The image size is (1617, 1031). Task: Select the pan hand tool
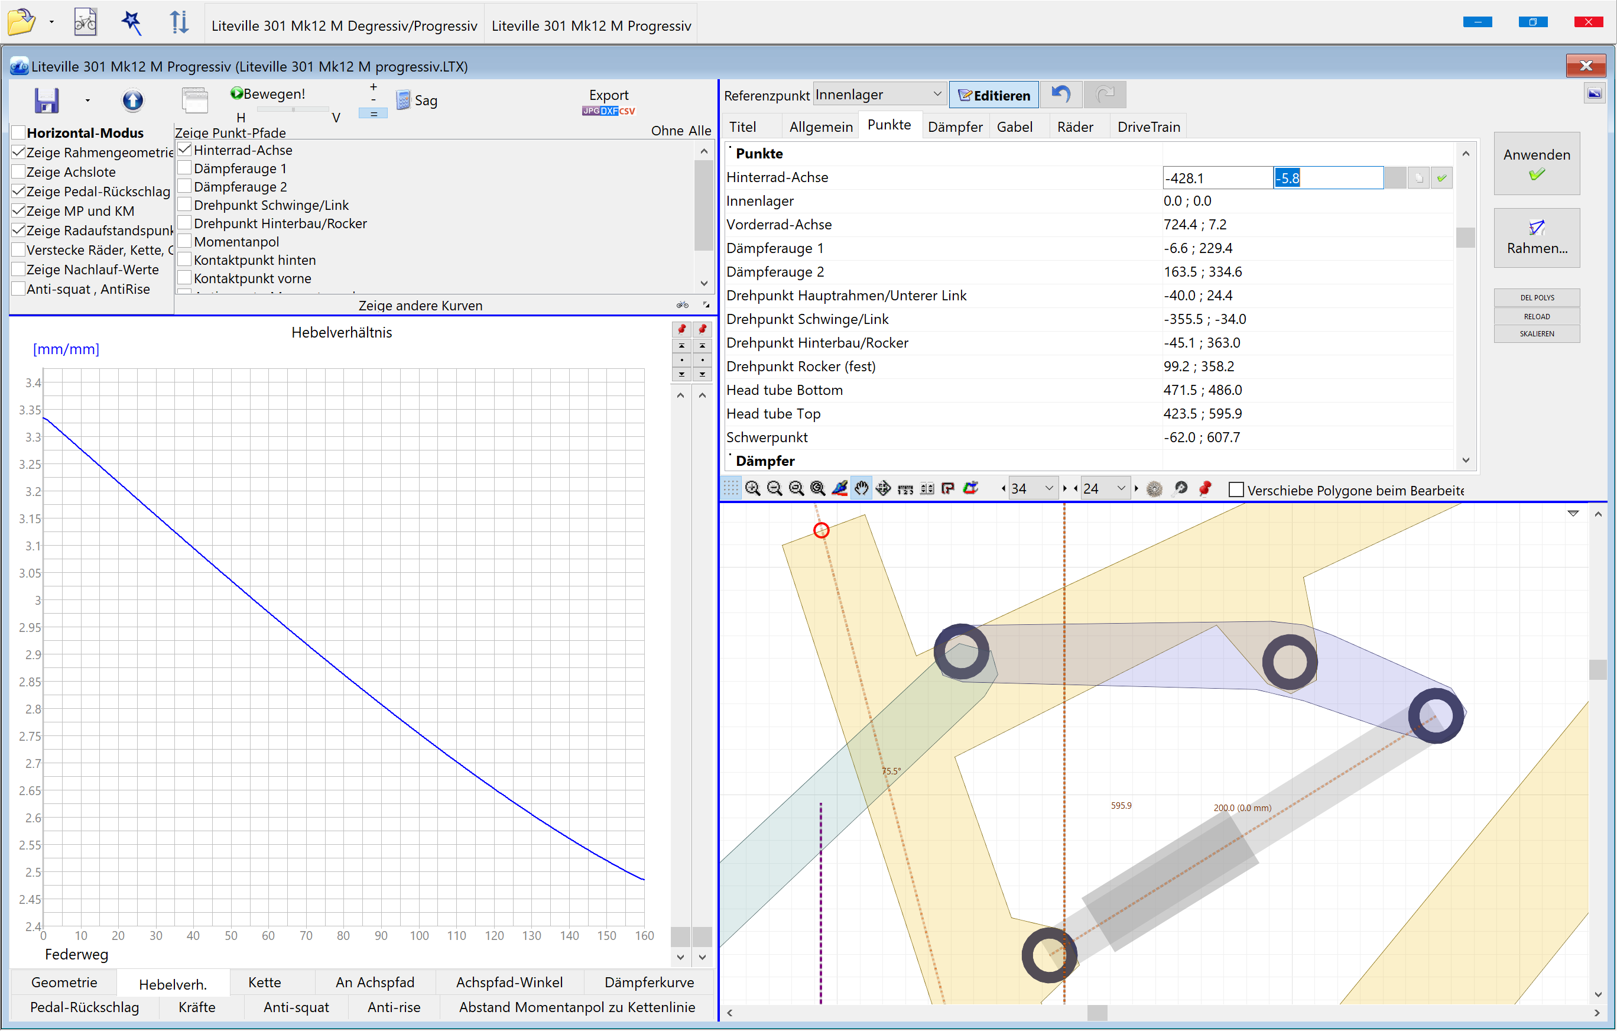pyautogui.click(x=861, y=489)
